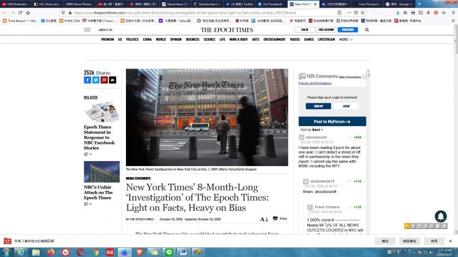Screen dimensions: 458x257
Task: Open the hamburger menu beside About Us
Action: tap(87, 30)
